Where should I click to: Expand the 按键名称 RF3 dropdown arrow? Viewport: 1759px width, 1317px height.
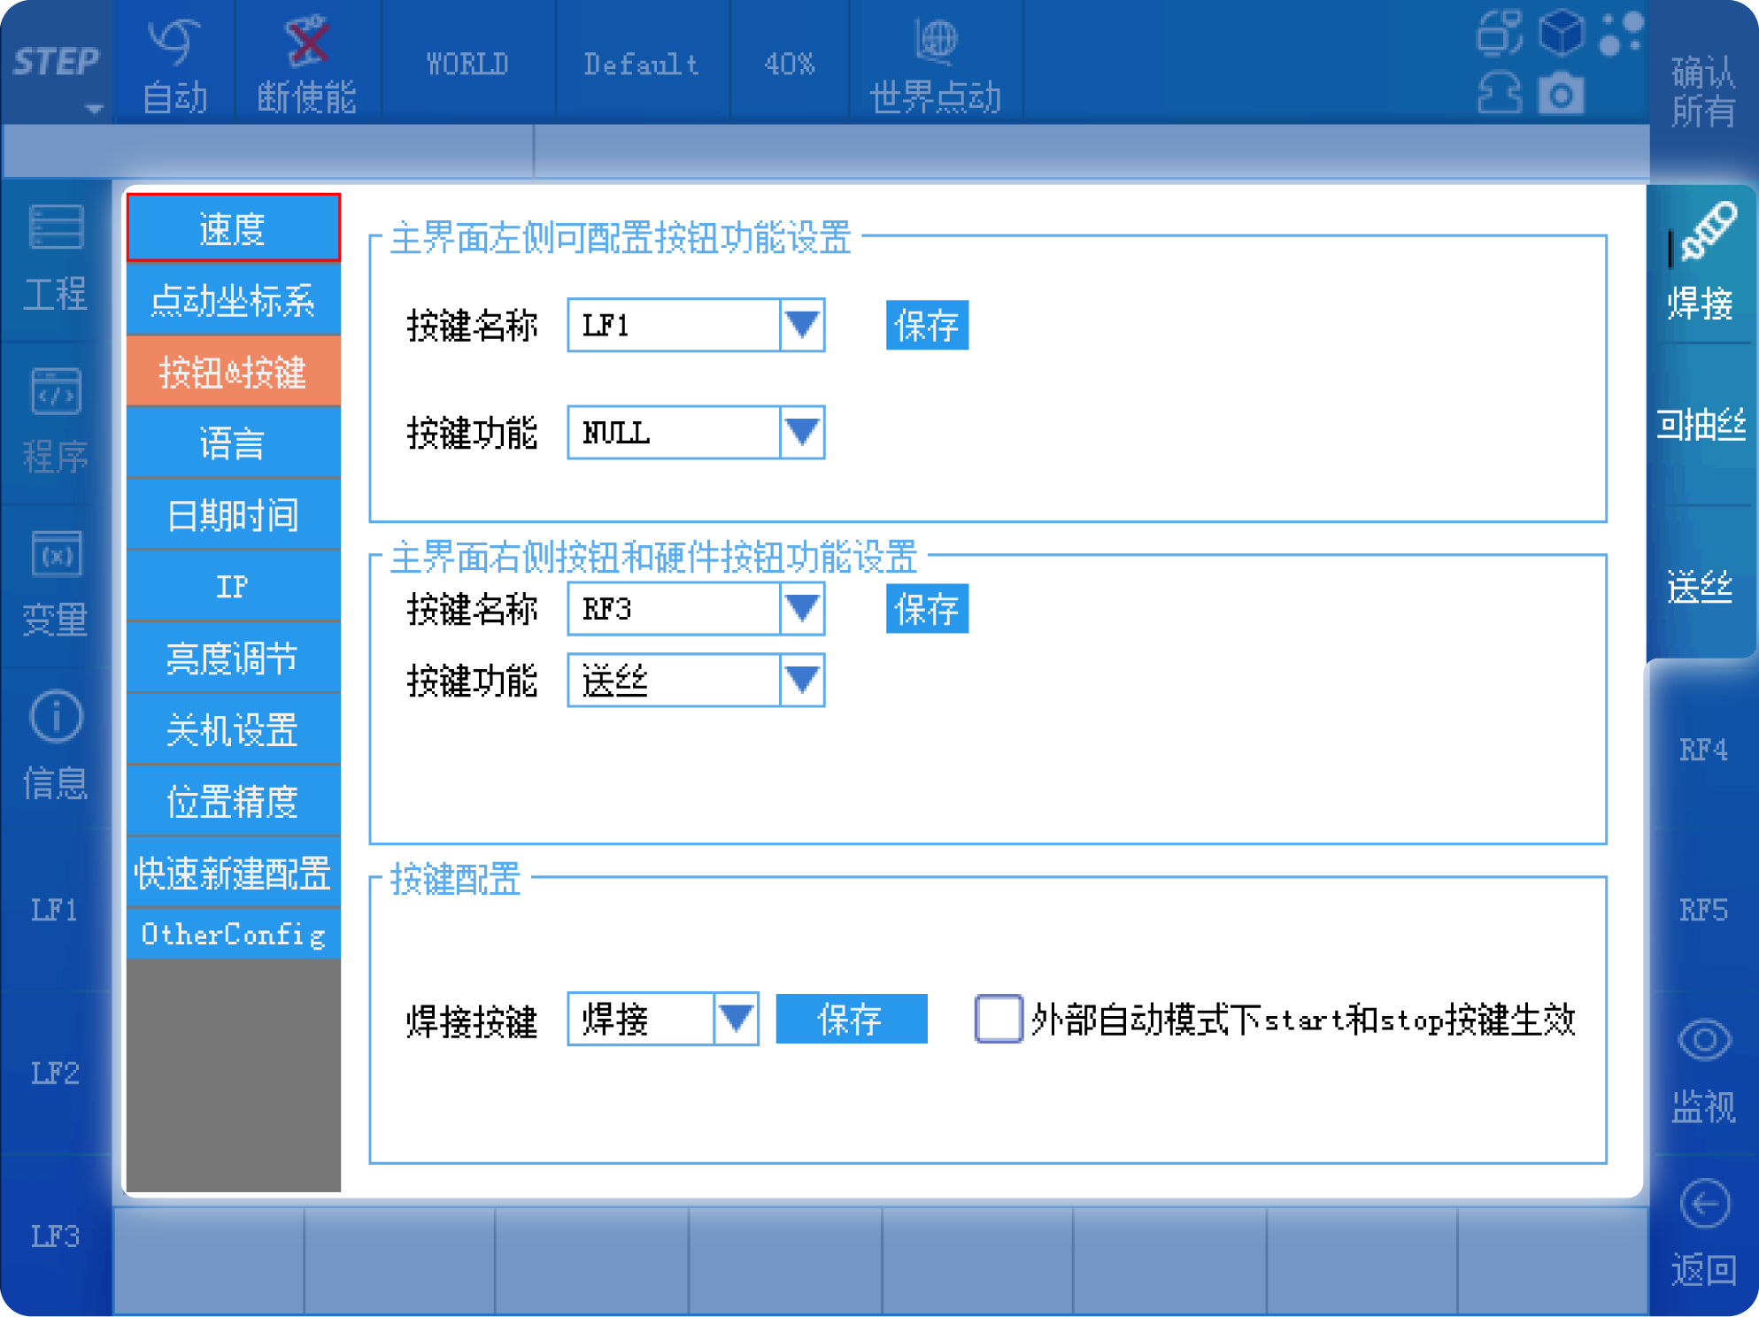tap(803, 608)
